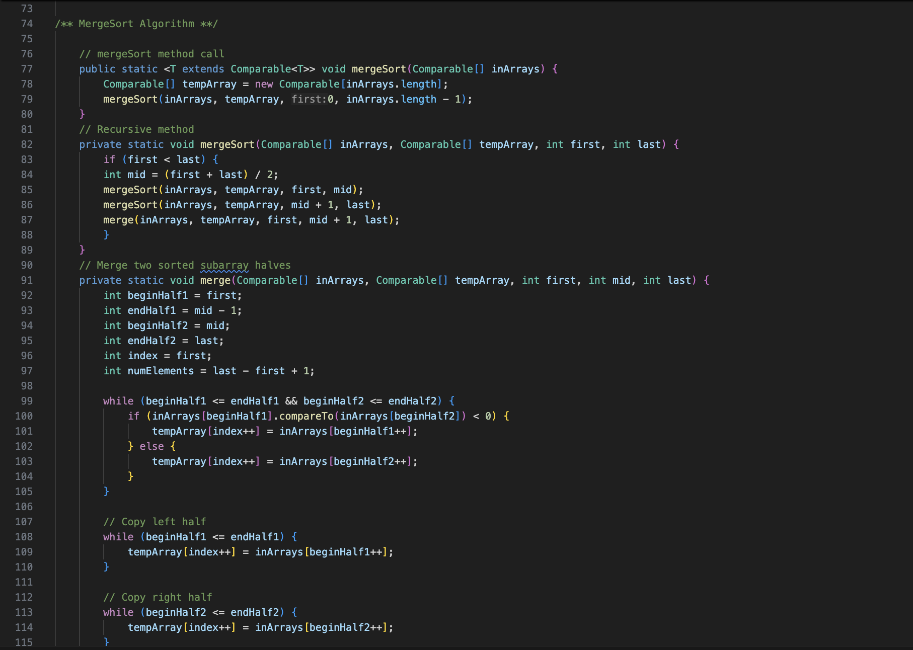Select line number 99

27,401
